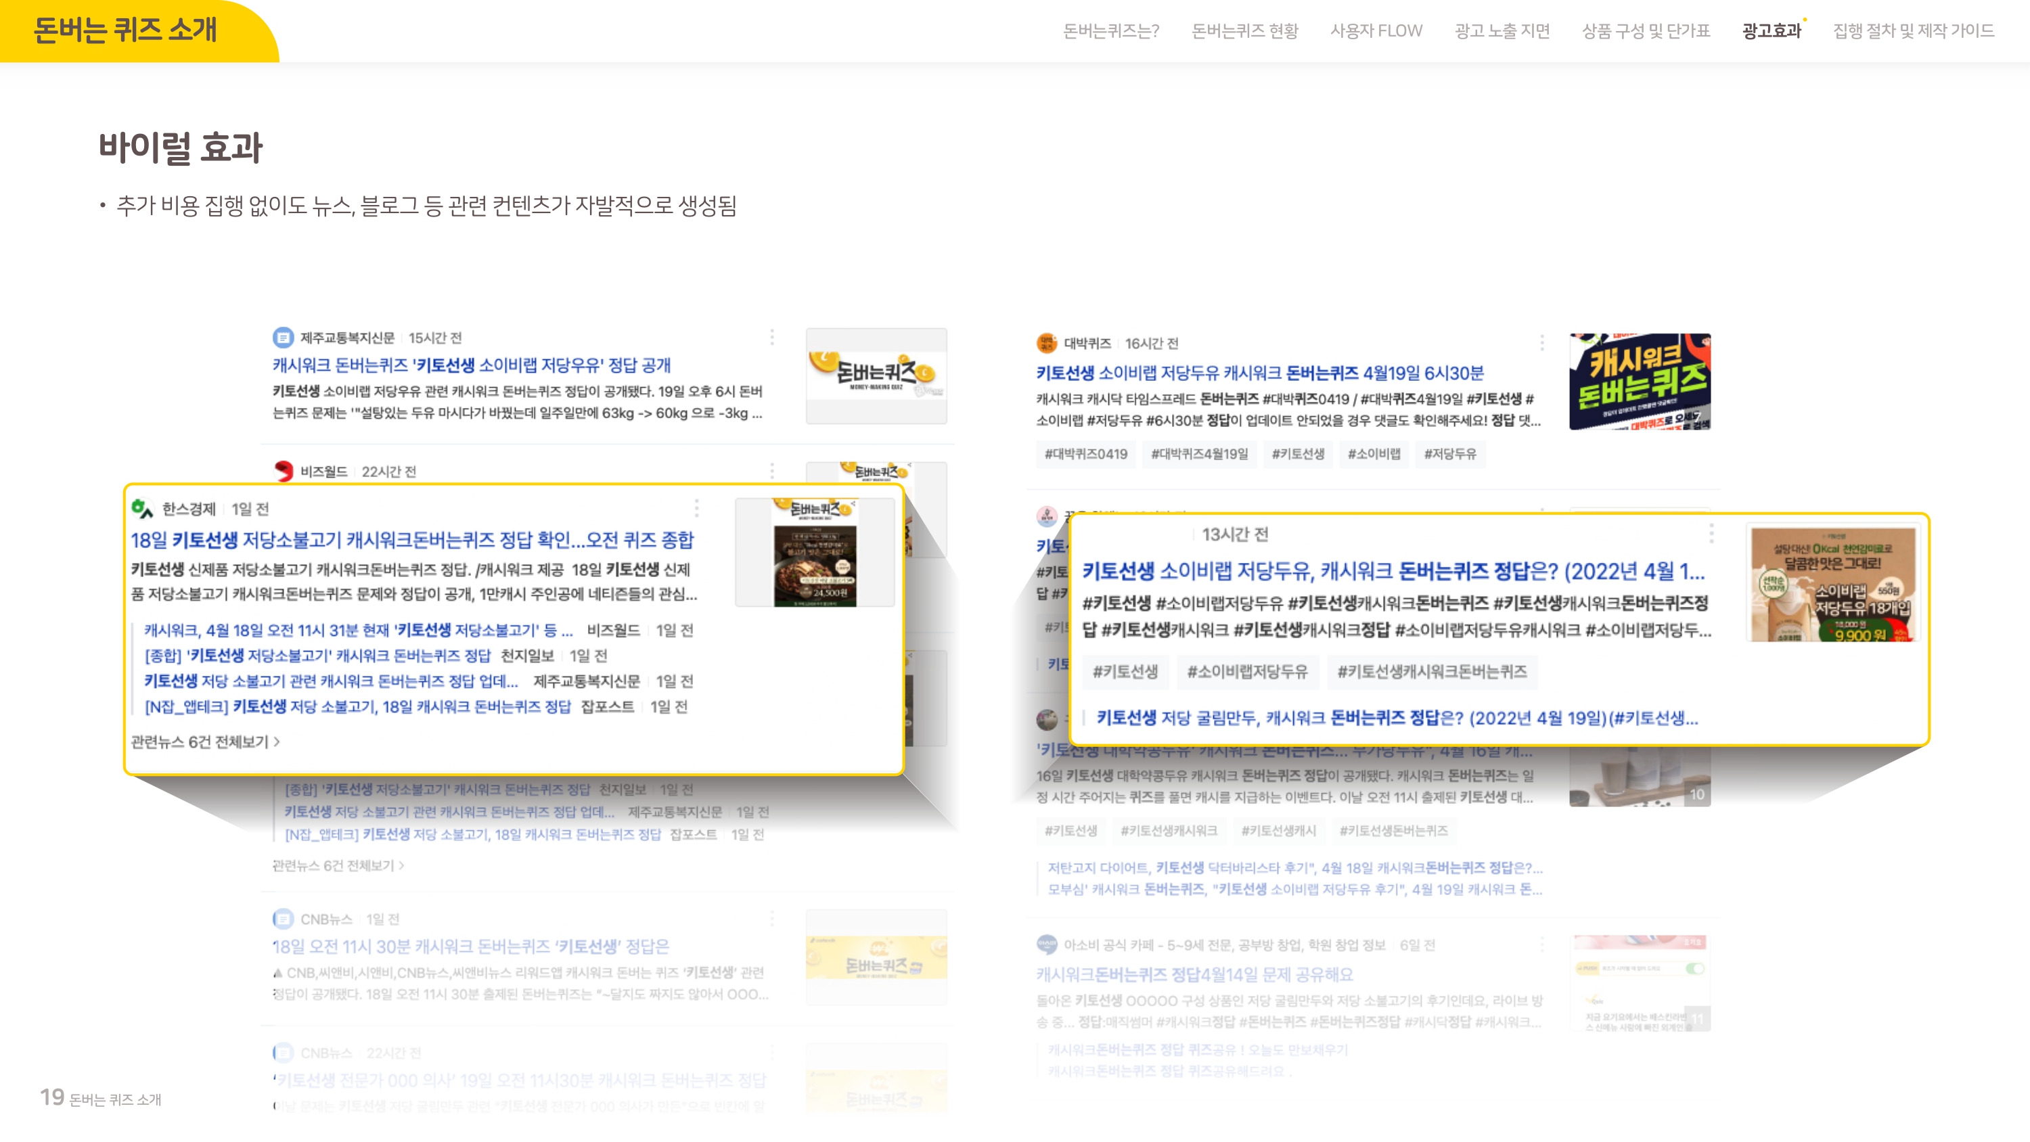Click the 한스경제 green logo icon
Screen dimensions: 2030x1142
pyautogui.click(x=143, y=508)
